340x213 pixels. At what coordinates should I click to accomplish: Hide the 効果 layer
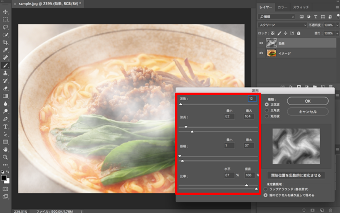[x=261, y=43]
